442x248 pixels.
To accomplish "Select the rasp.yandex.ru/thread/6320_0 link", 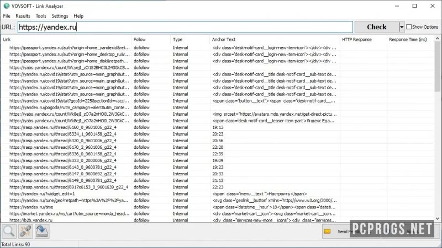I will point(63,141).
